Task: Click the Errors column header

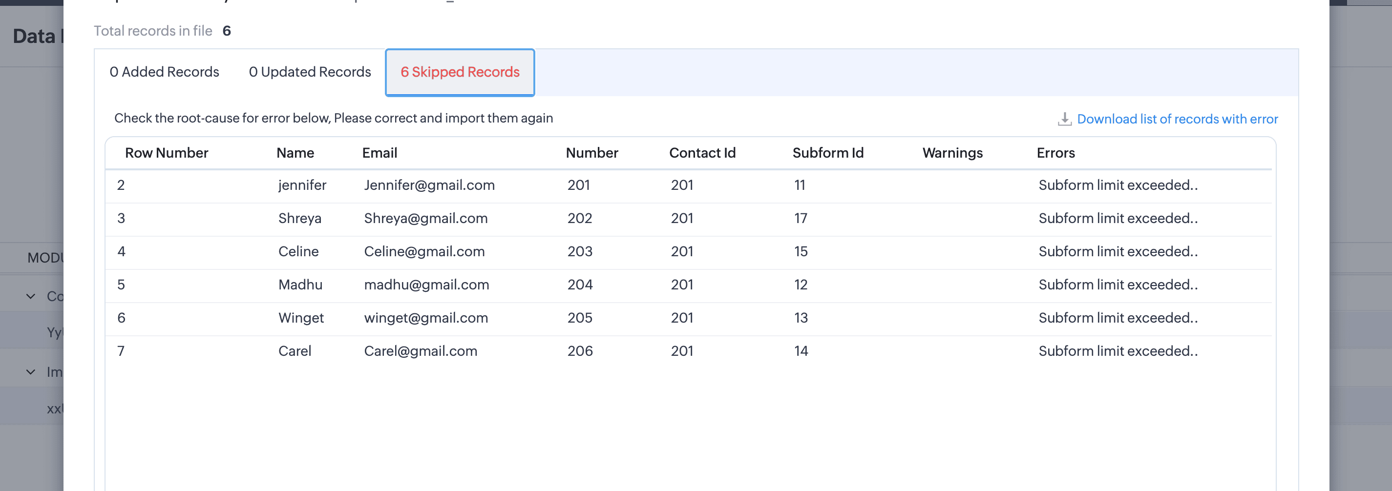Action: pyautogui.click(x=1055, y=153)
